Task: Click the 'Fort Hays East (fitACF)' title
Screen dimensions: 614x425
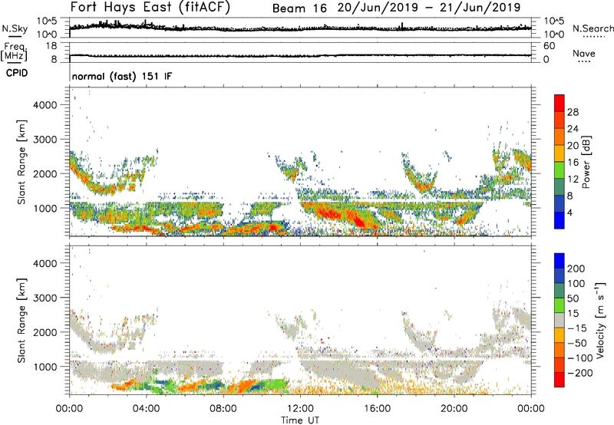Action: 150,8
